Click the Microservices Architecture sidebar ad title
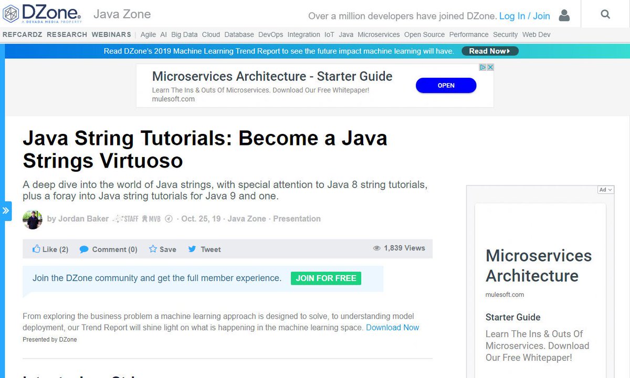 point(539,266)
